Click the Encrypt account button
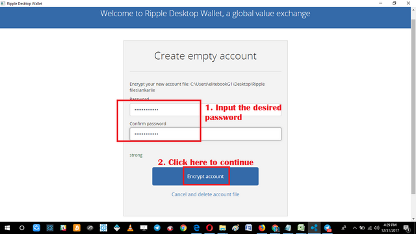This screenshot has width=416, height=234. [205, 176]
